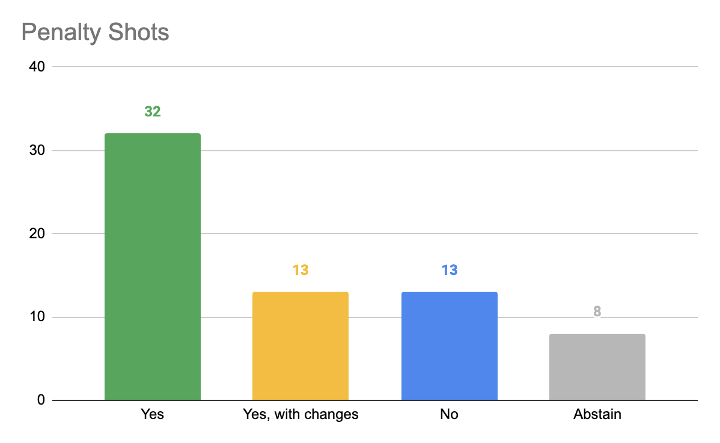The width and height of the screenshot is (720, 443).
Task: Click the 32 data label
Action: 153,112
